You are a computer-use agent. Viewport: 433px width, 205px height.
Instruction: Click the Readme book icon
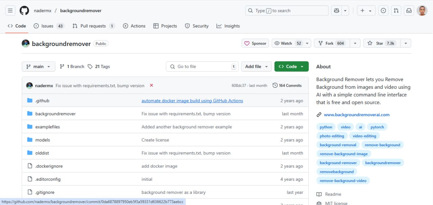coord(319,194)
